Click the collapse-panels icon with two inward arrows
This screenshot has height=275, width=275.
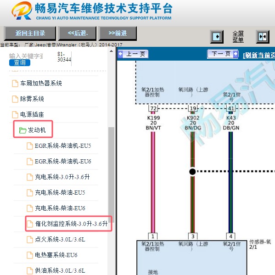pyautogui.click(x=263, y=37)
